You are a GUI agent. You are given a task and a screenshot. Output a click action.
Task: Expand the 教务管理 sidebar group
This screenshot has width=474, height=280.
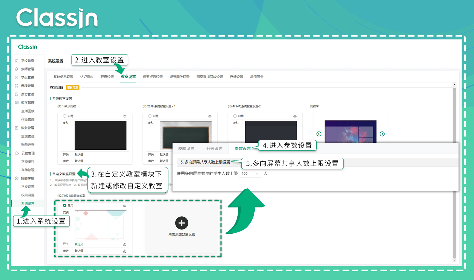coord(28,128)
